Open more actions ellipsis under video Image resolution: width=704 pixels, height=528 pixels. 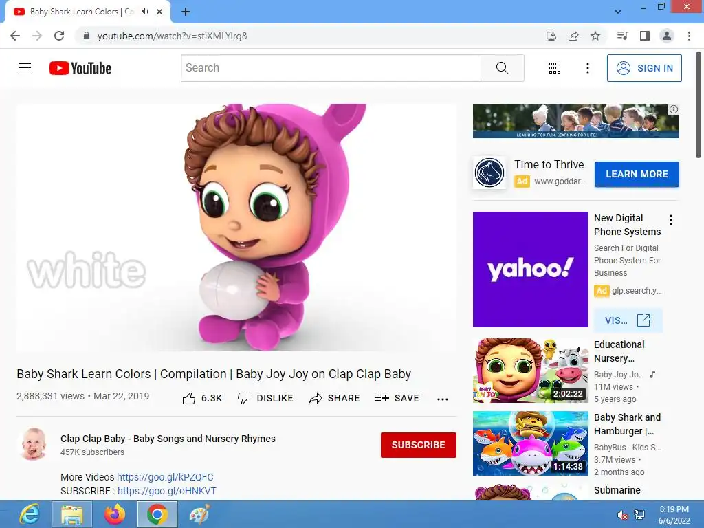pyautogui.click(x=443, y=399)
